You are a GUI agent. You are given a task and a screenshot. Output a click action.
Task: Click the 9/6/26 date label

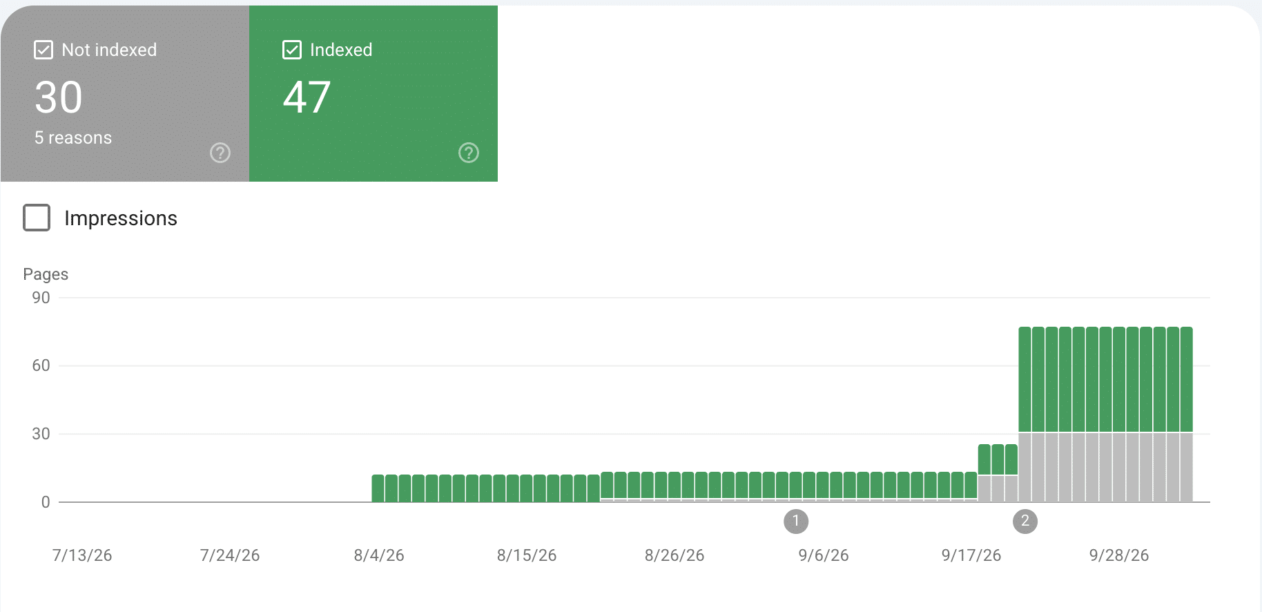click(x=824, y=555)
